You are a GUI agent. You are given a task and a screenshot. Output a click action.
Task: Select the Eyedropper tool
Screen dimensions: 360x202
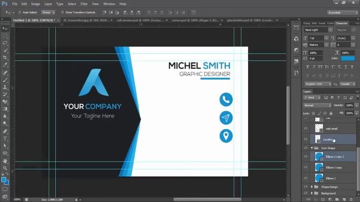pos(5,65)
